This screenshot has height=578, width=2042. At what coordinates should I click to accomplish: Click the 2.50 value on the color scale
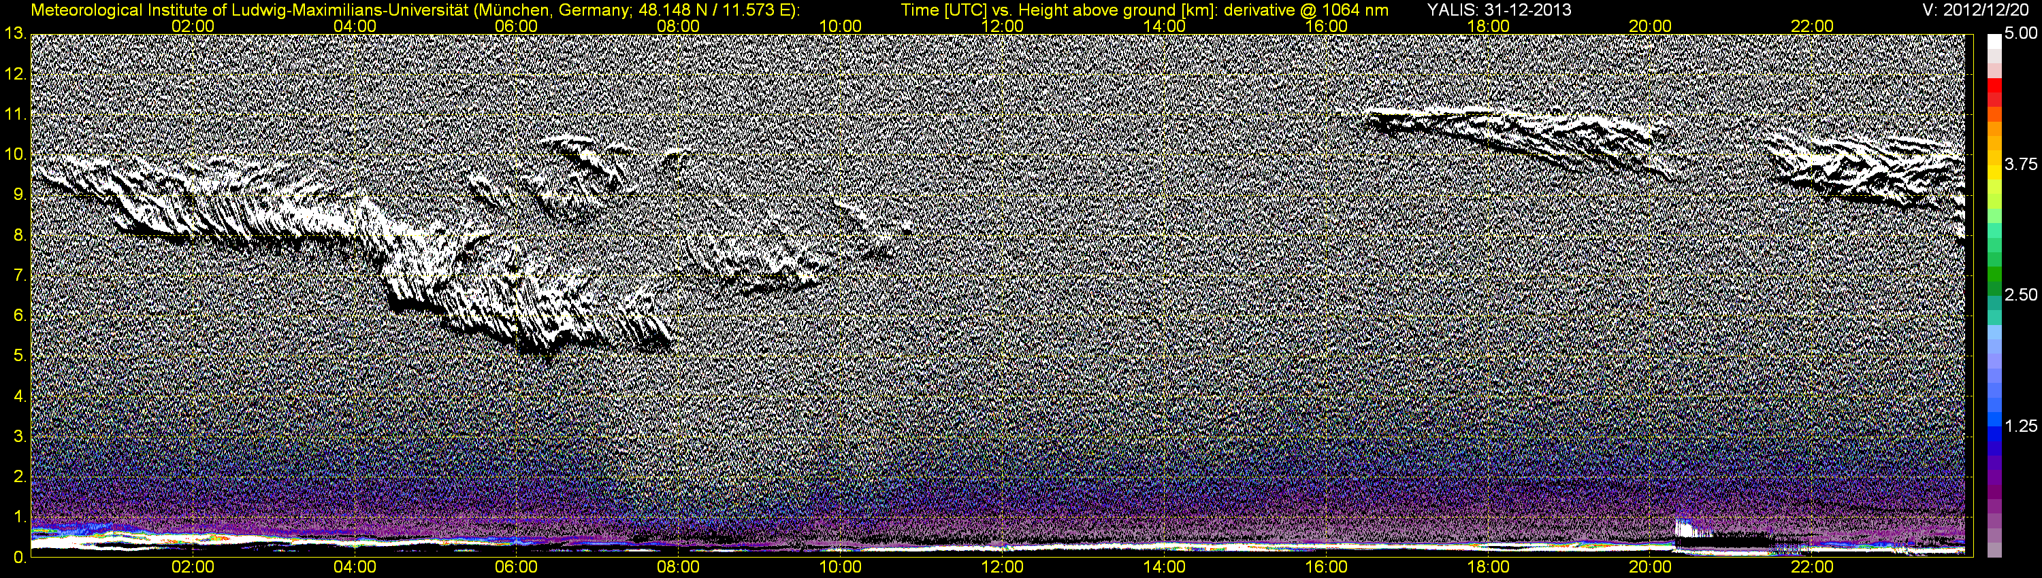point(2020,294)
